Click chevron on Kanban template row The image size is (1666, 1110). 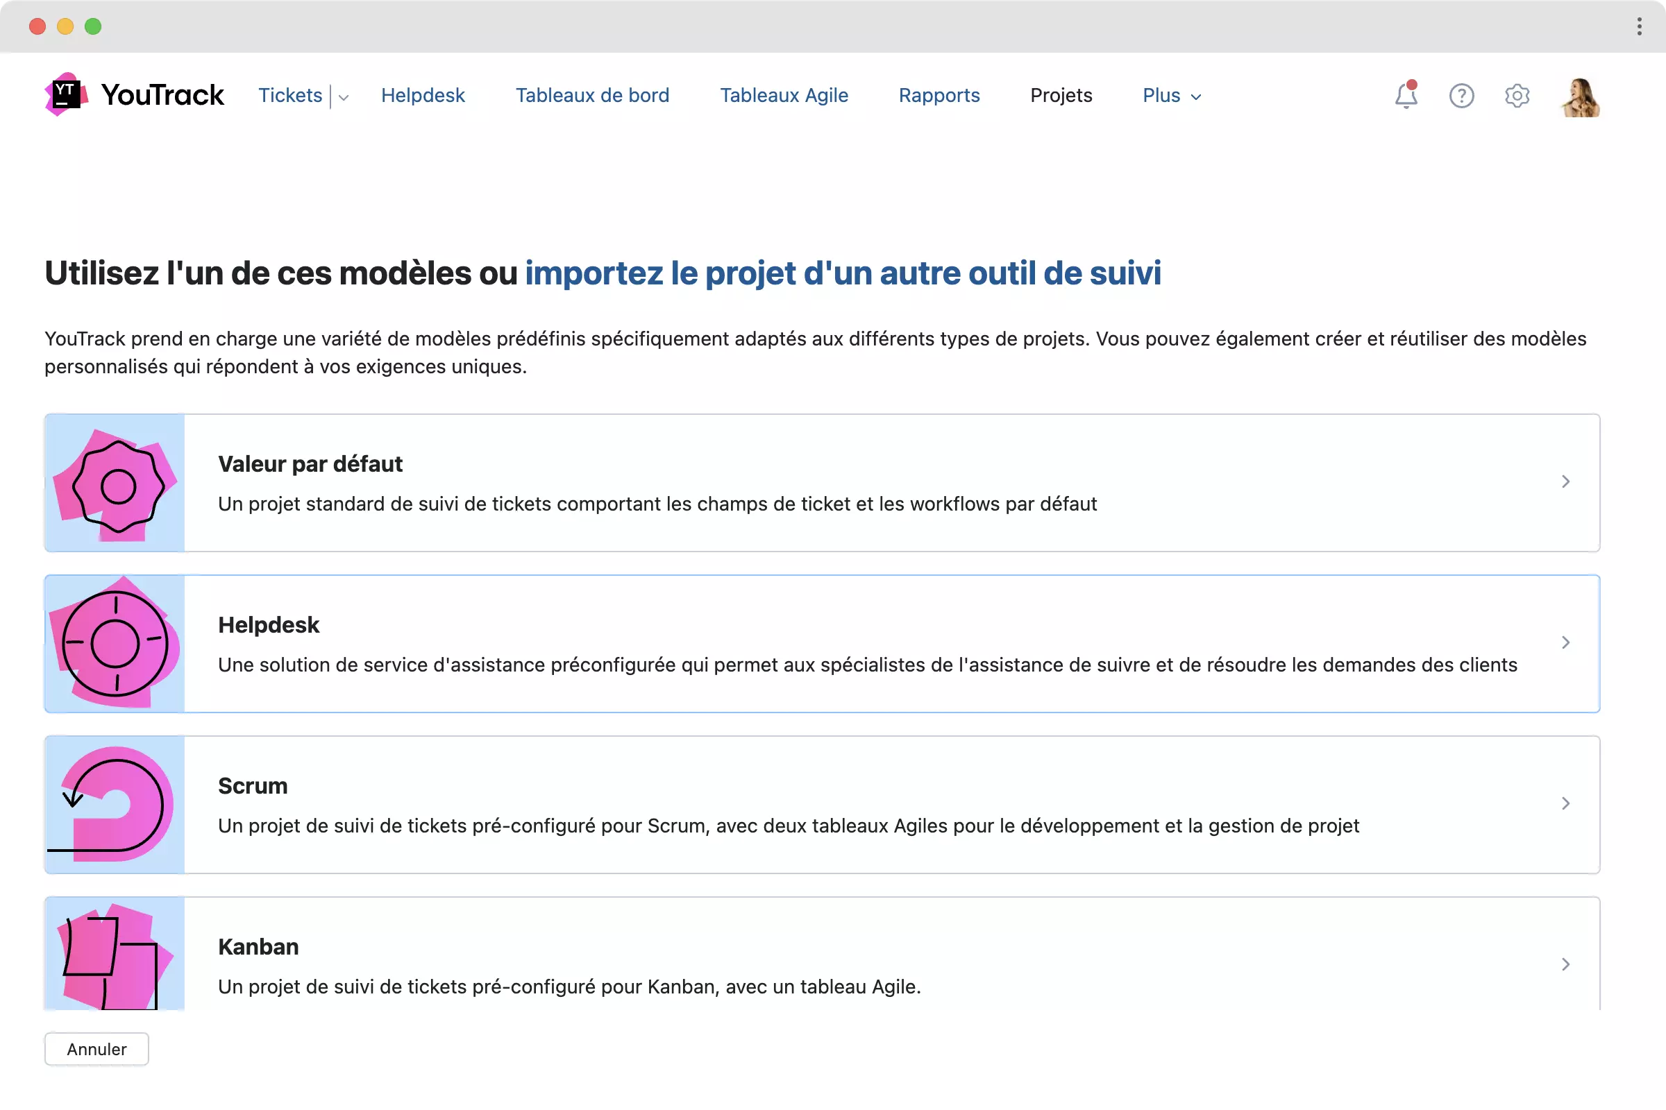1565,964
